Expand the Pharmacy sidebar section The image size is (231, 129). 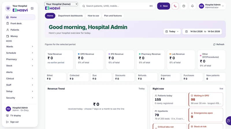[20, 59]
